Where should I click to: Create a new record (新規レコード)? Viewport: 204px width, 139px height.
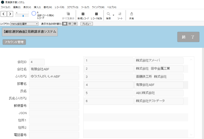(x=83, y=16)
